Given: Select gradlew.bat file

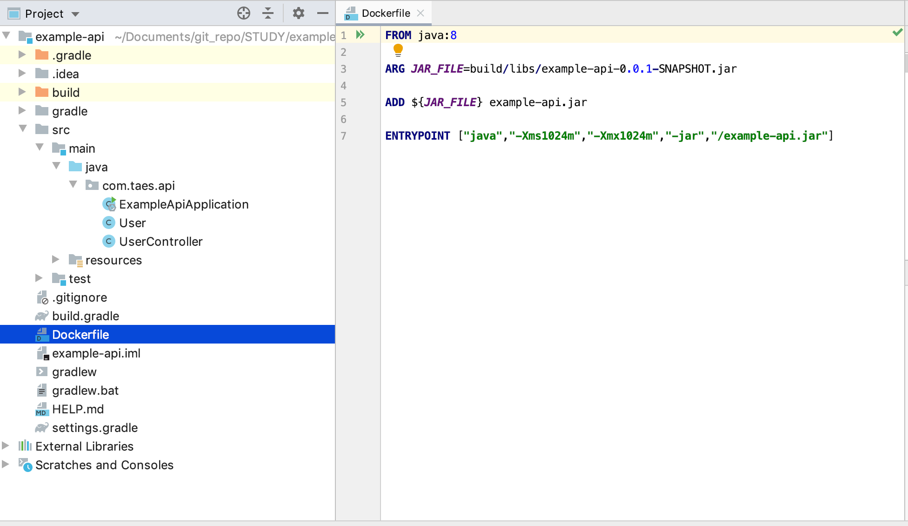Looking at the screenshot, I should point(85,391).
